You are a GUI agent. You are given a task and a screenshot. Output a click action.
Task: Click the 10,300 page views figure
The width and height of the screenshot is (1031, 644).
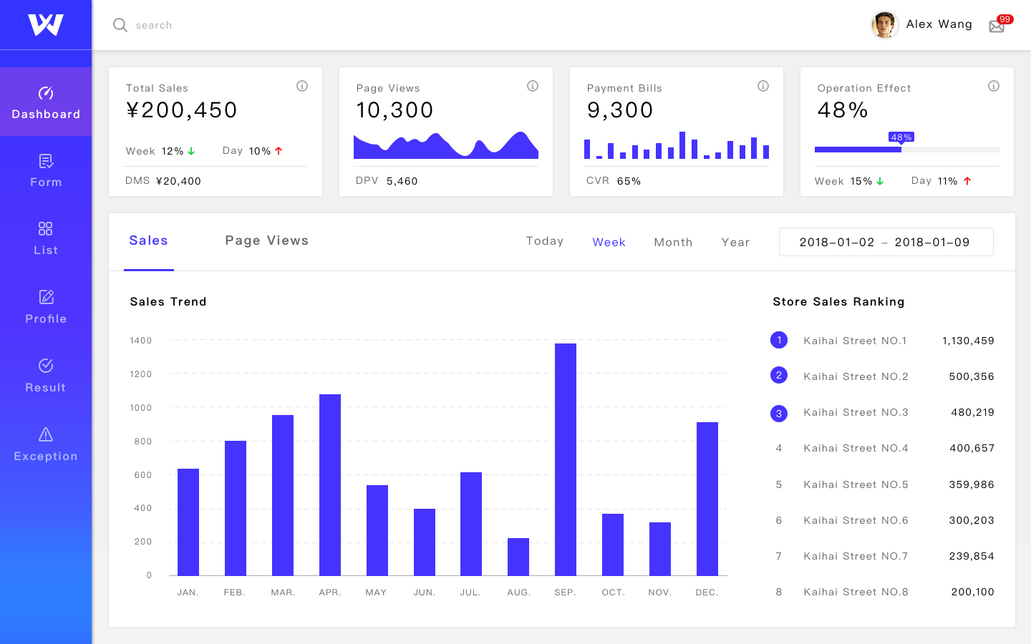(395, 110)
